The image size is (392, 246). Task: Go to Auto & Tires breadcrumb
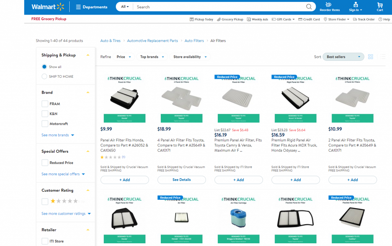tap(110, 41)
